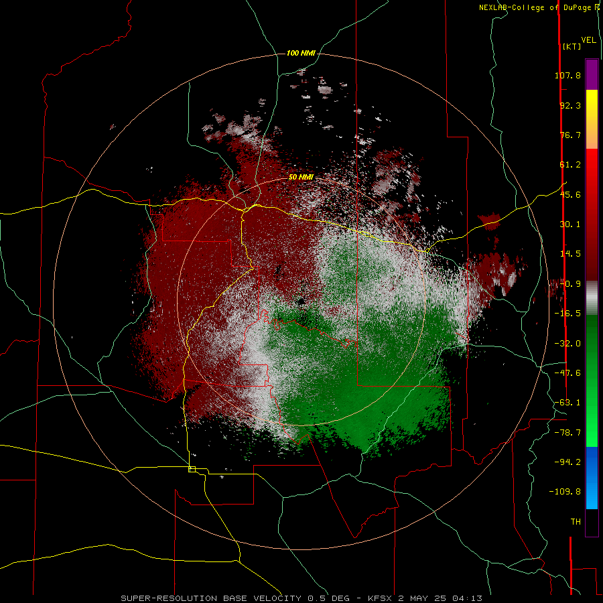
Task: Select the 30.1 scale value
Action: click(x=570, y=224)
